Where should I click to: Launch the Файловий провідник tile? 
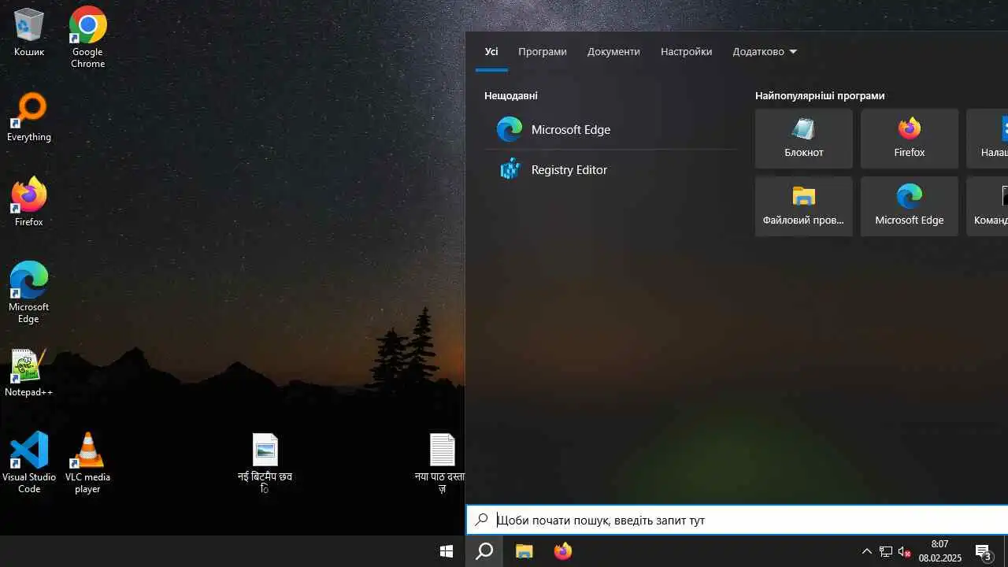(804, 206)
